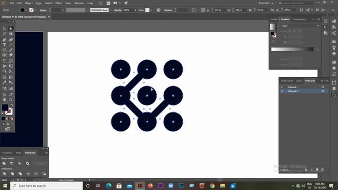Image resolution: width=338 pixels, height=190 pixels.
Task: Click the Search Adobe Stock field
Action: click(296, 3)
